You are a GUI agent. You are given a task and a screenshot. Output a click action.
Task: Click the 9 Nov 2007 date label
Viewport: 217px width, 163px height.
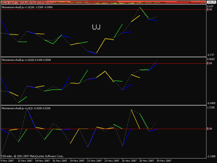click(x=7, y=161)
